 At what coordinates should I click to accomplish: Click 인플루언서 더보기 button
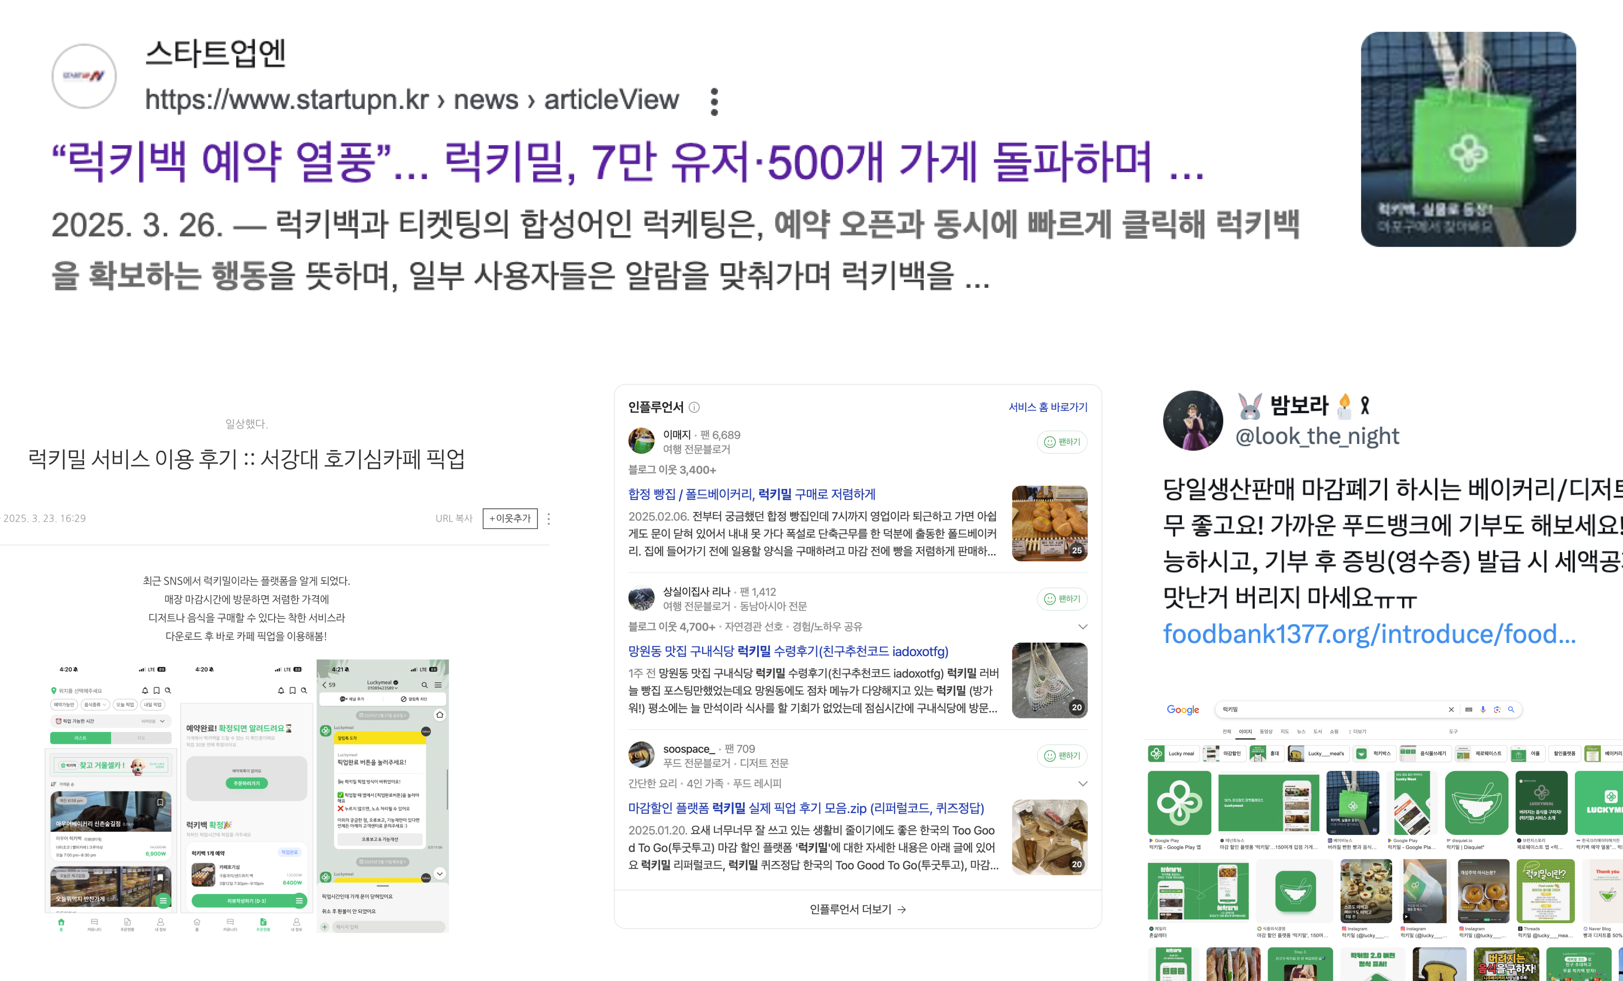858,909
